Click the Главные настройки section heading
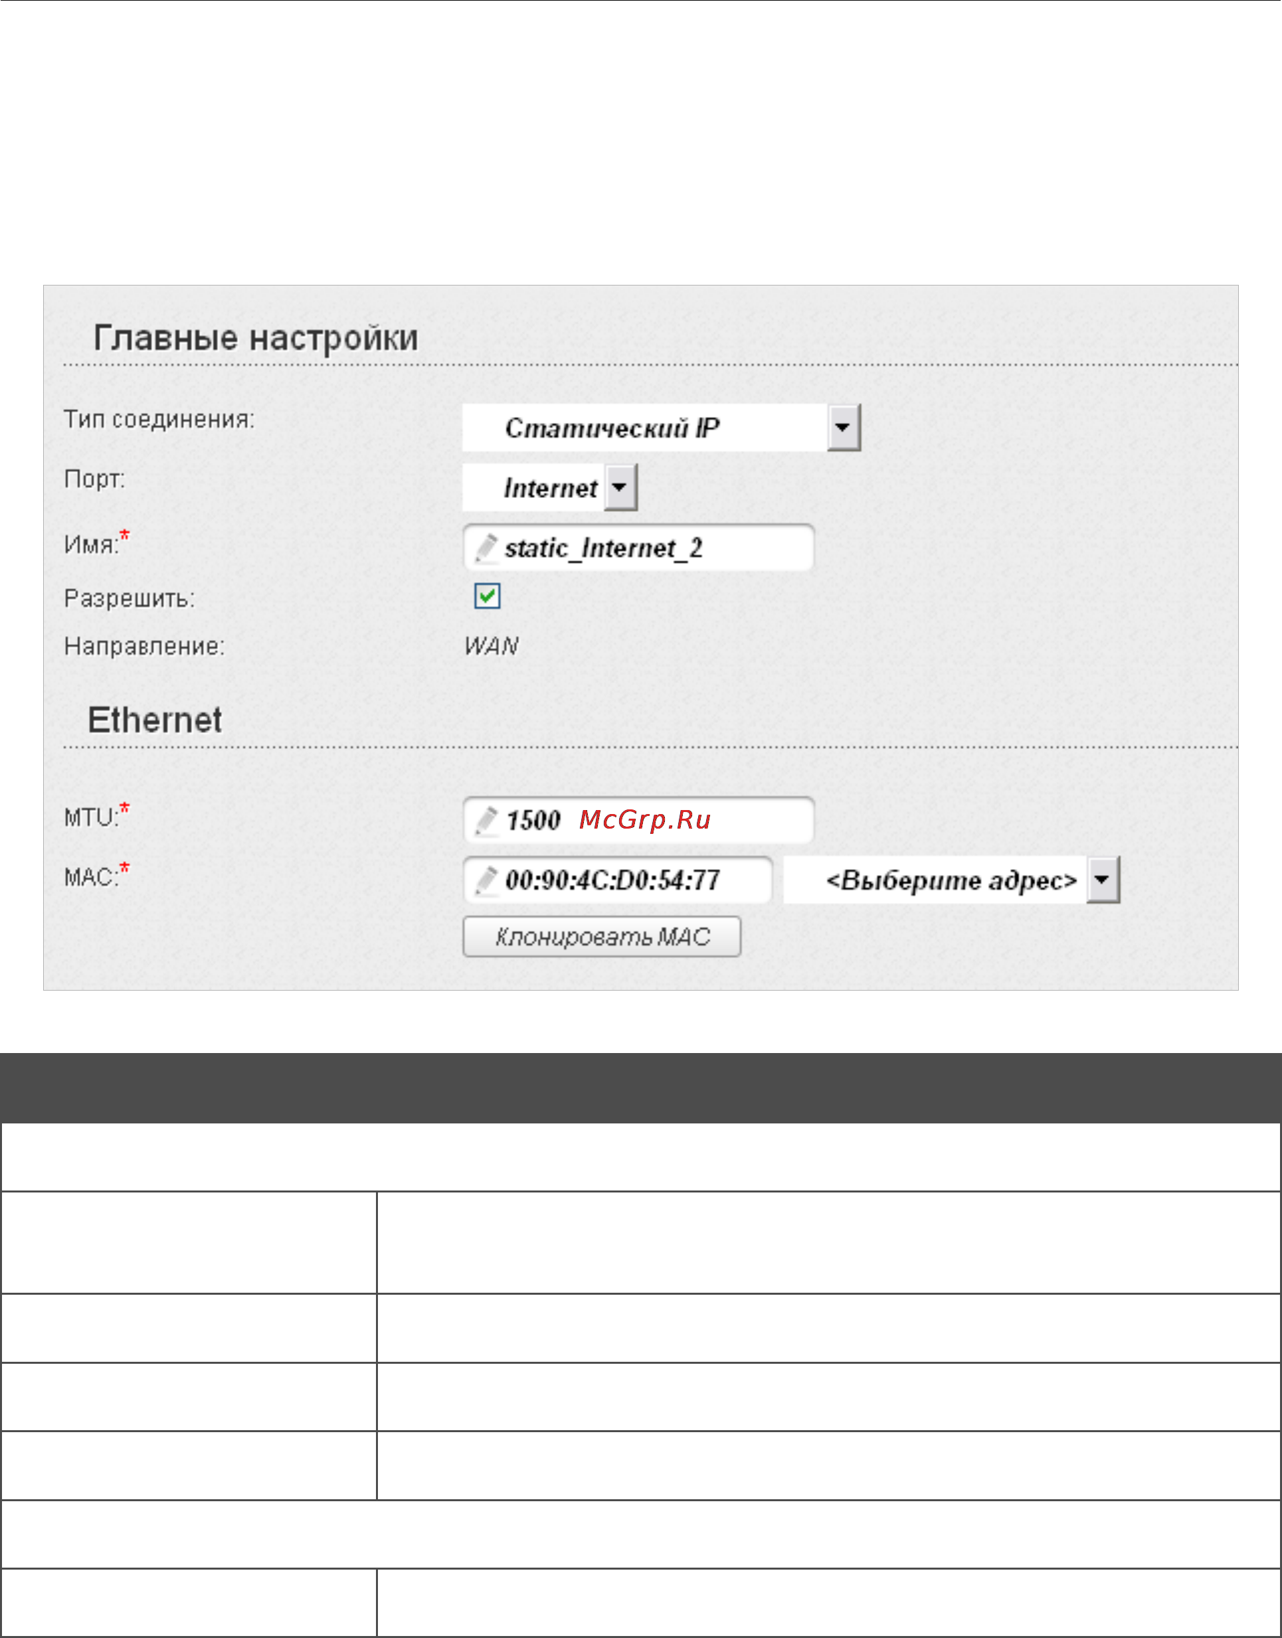 coord(255,338)
